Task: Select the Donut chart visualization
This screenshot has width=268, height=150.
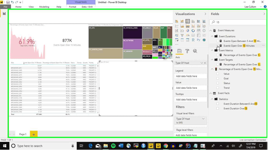Action: 193,31
